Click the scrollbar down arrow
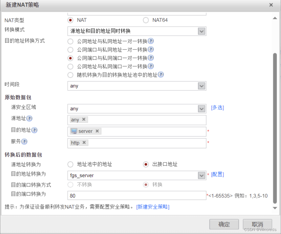The width and height of the screenshot is (281, 234). point(275,208)
